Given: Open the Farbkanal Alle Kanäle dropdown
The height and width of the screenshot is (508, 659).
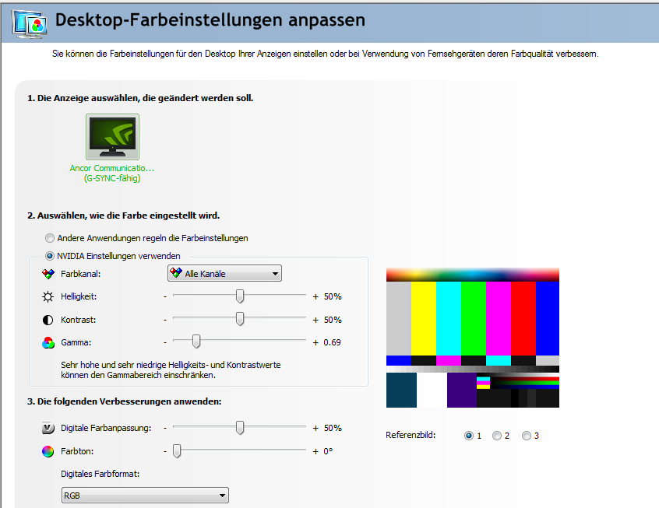Looking at the screenshot, I should pyautogui.click(x=224, y=273).
